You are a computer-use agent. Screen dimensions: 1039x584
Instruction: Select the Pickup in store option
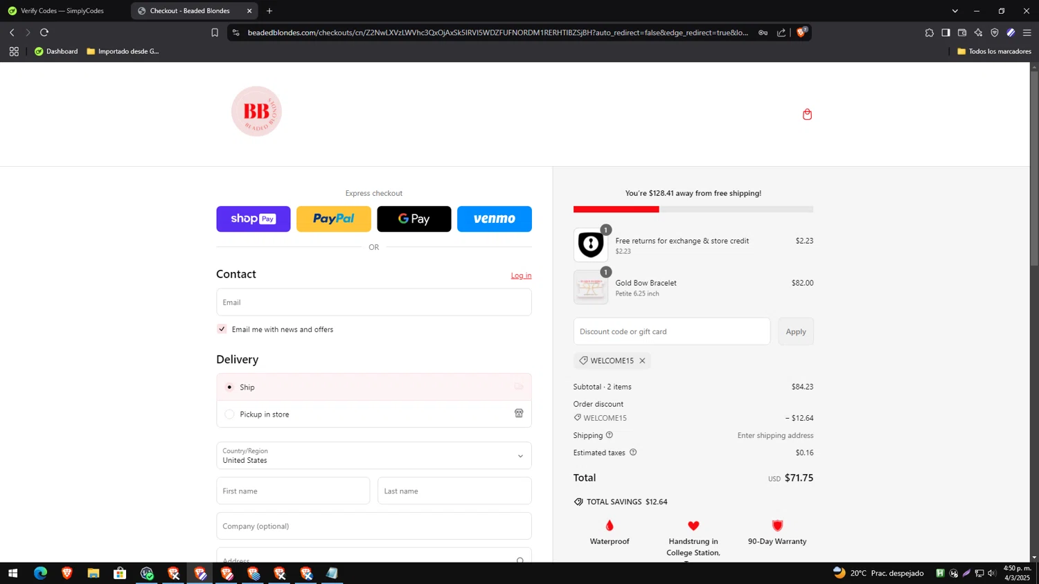coord(374,414)
